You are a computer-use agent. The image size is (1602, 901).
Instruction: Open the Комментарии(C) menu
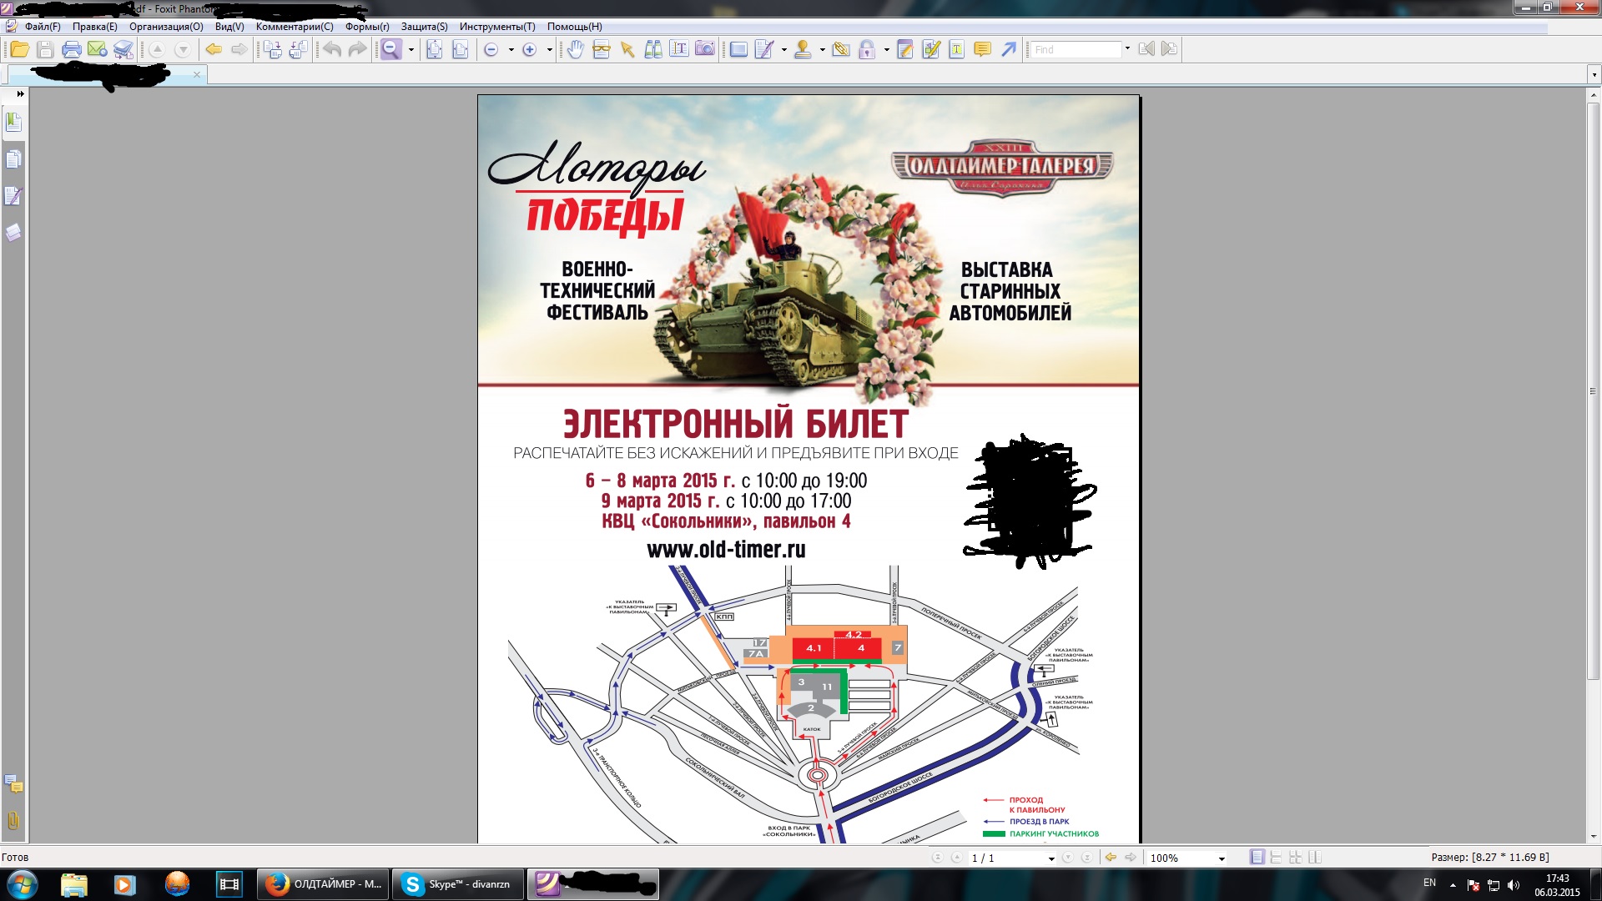point(295,27)
